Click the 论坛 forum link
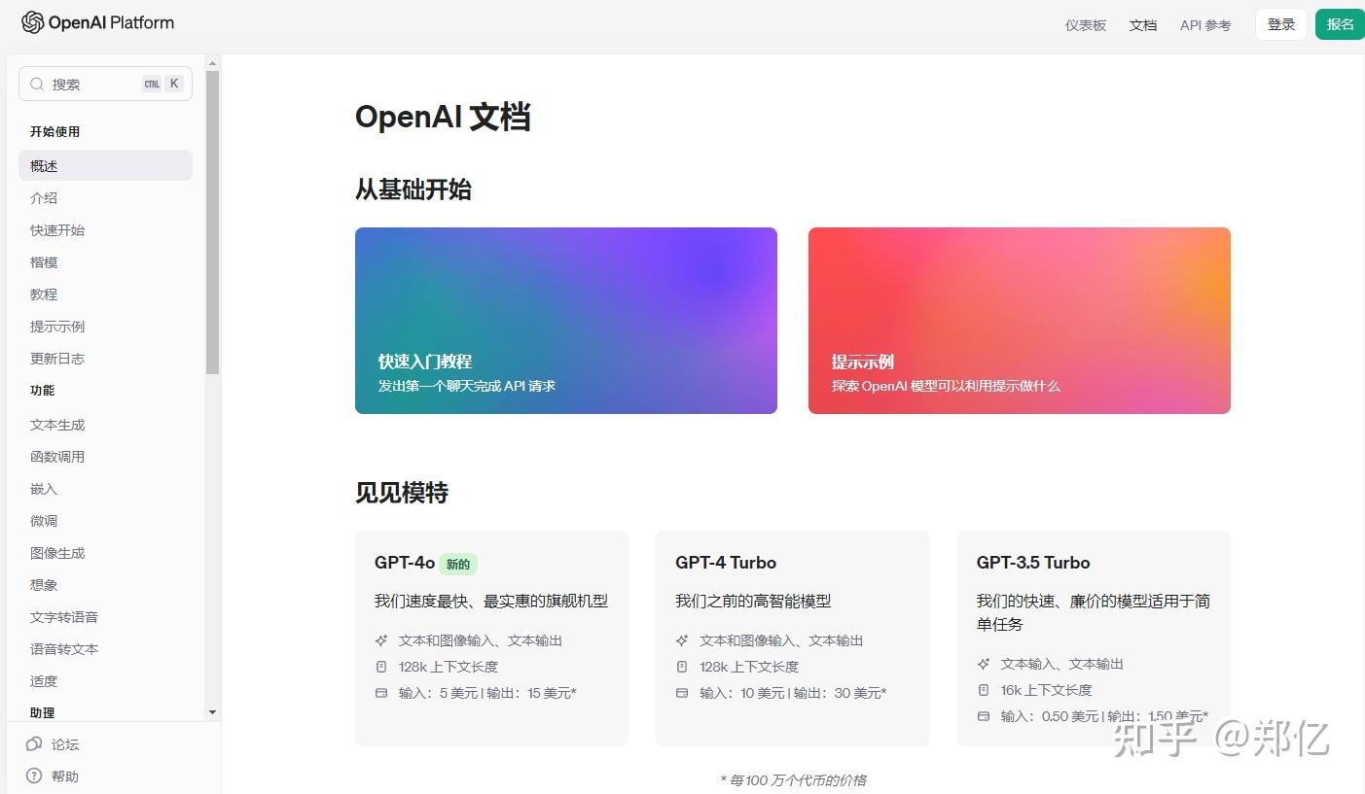The width and height of the screenshot is (1365, 794). click(54, 744)
